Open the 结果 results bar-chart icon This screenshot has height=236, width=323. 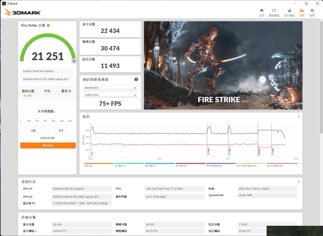[302, 10]
